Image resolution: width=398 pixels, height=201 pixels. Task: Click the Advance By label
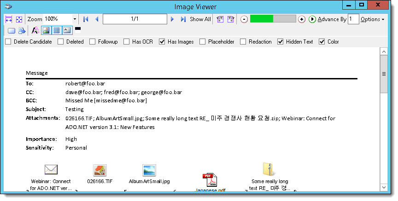point(332,19)
